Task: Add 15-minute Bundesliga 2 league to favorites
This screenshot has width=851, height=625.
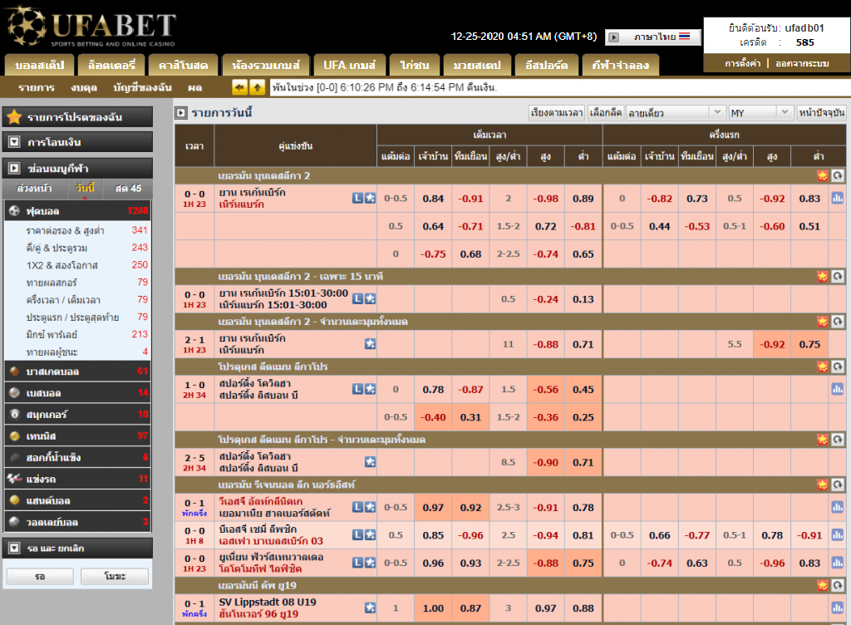Action: [822, 276]
